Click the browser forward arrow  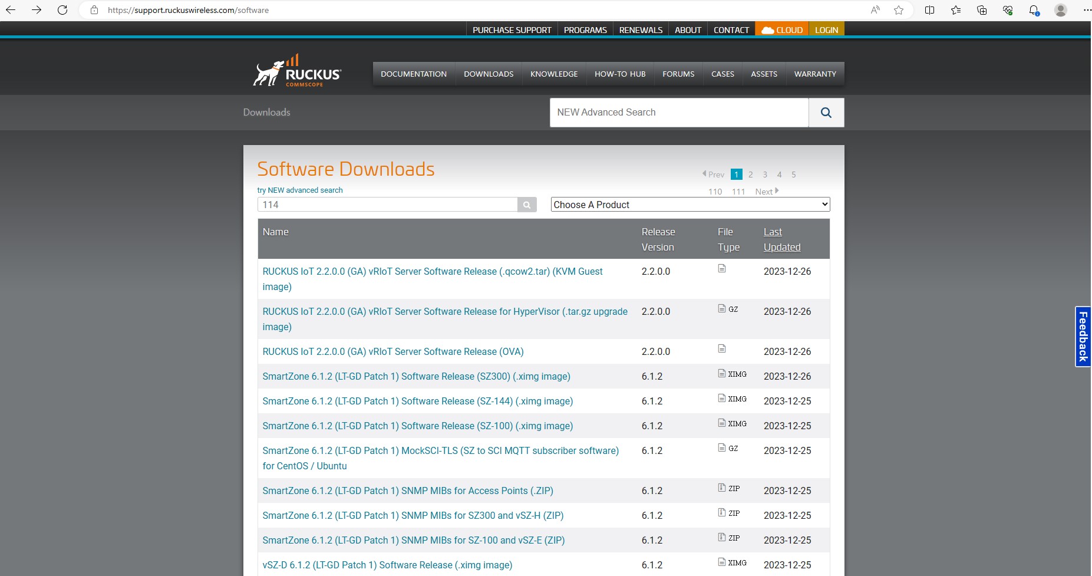[x=37, y=10]
